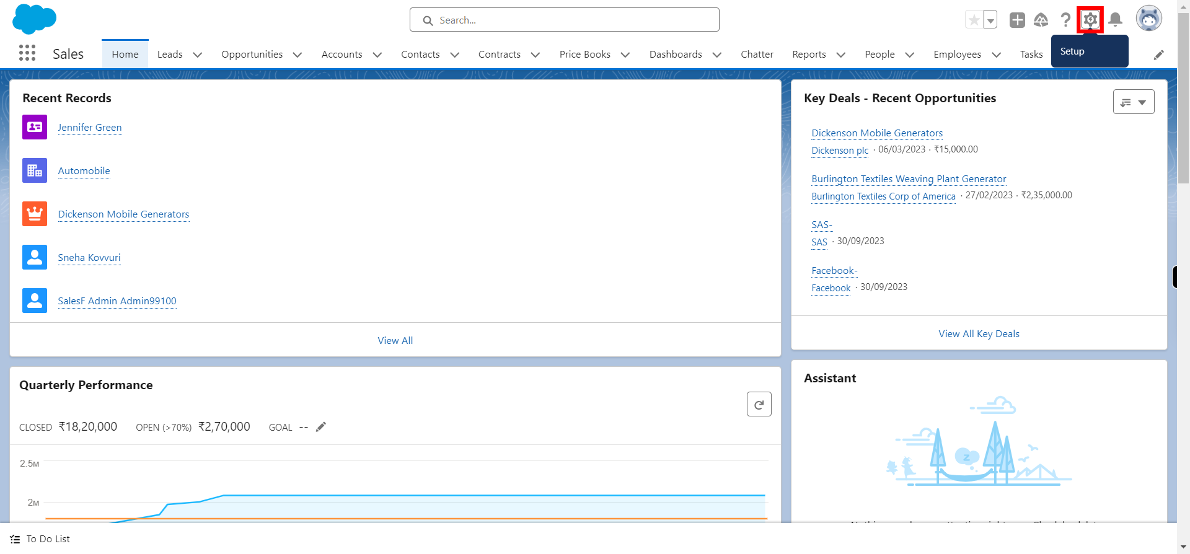Screen dimensions: 1190x554
Task: Click the pencil to edit navigation bar
Action: 1158,55
